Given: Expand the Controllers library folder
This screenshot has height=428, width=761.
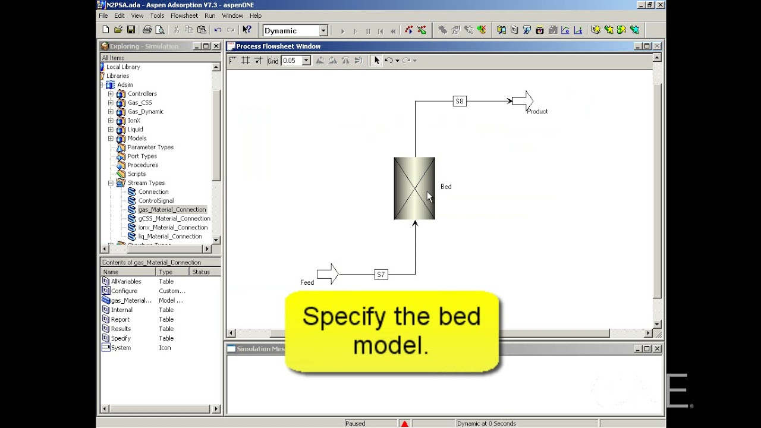Looking at the screenshot, I should click(x=111, y=94).
